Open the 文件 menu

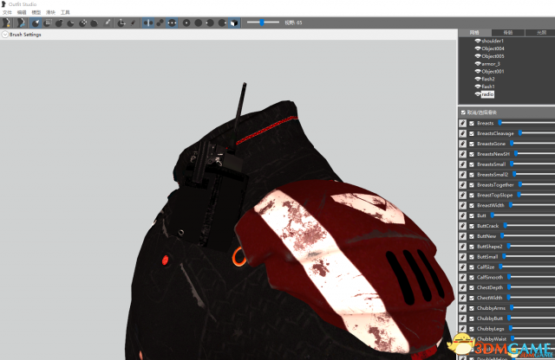click(7, 12)
